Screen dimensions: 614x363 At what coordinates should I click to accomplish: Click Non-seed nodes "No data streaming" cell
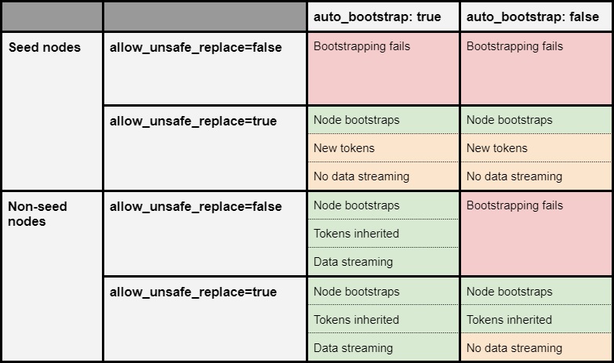[x=514, y=348]
